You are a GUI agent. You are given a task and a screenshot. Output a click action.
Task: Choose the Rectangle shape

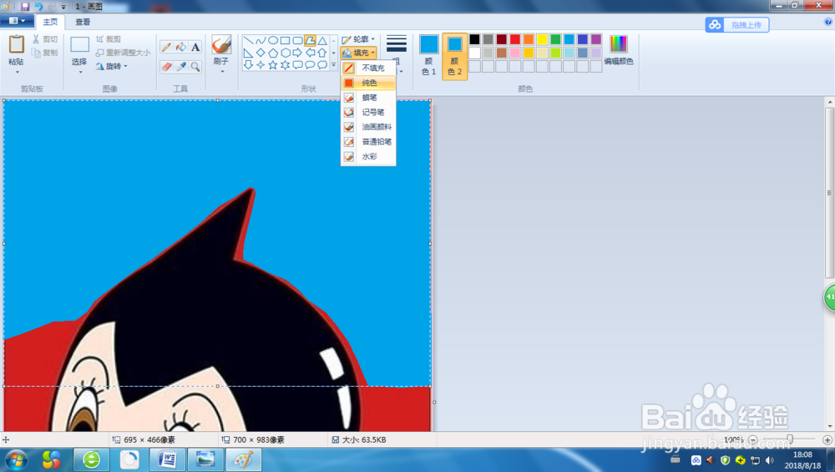tap(285, 40)
